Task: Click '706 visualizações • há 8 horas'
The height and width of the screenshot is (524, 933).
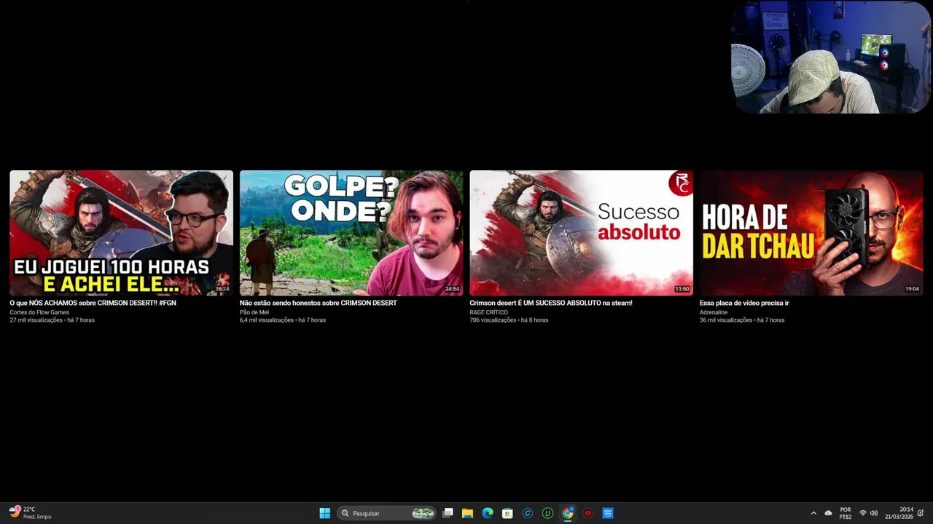Action: click(x=509, y=320)
